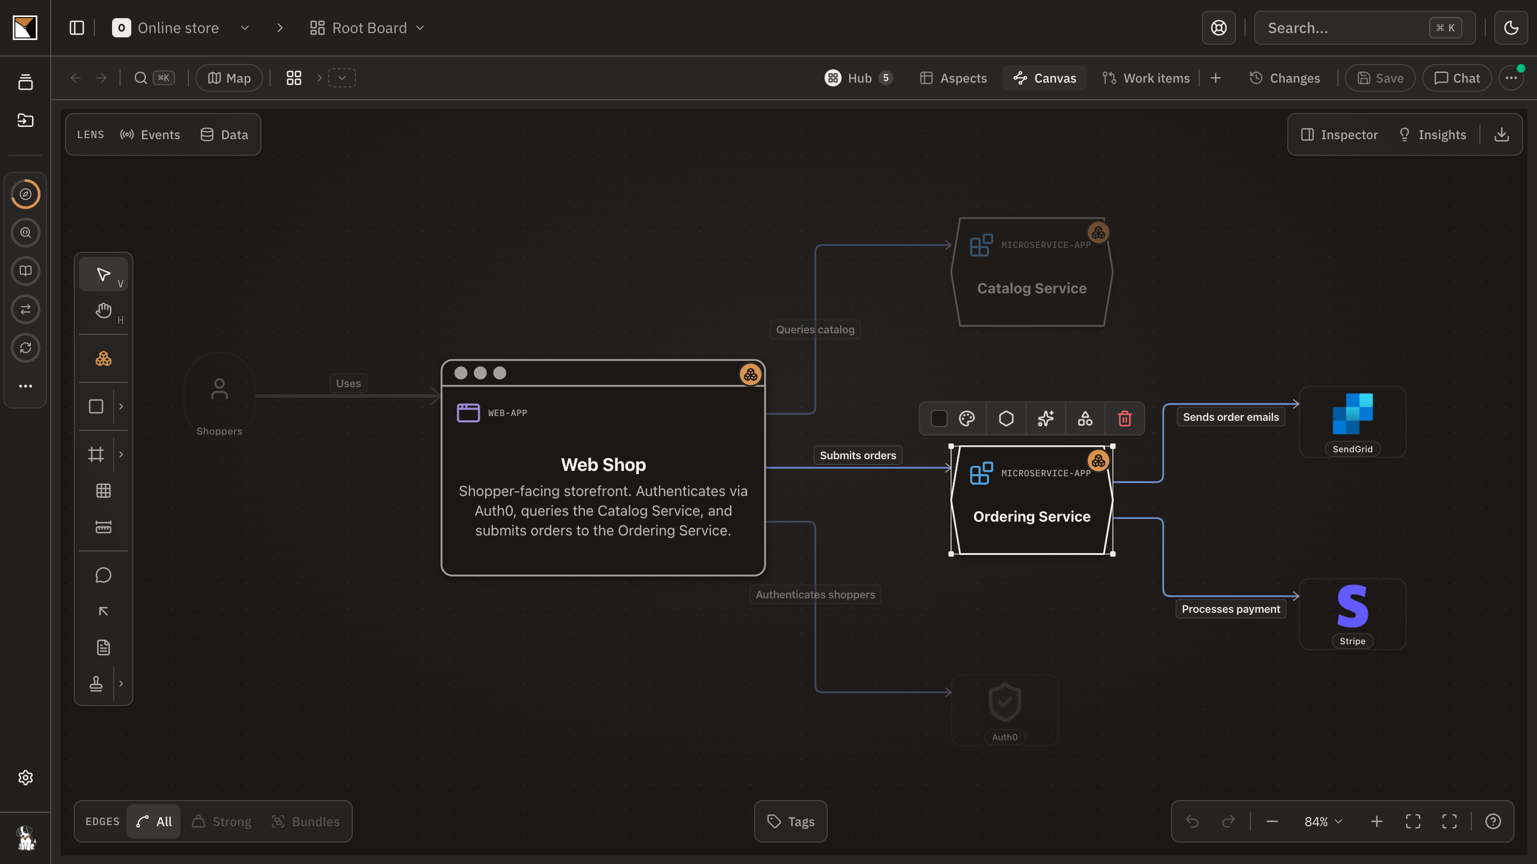This screenshot has height=864, width=1537.
Task: Delete the Ordering Service node
Action: 1124,419
